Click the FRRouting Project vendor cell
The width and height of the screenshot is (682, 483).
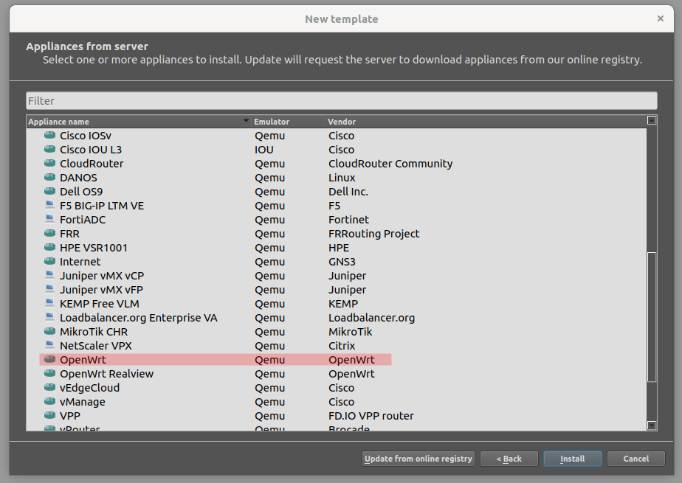[x=374, y=233]
